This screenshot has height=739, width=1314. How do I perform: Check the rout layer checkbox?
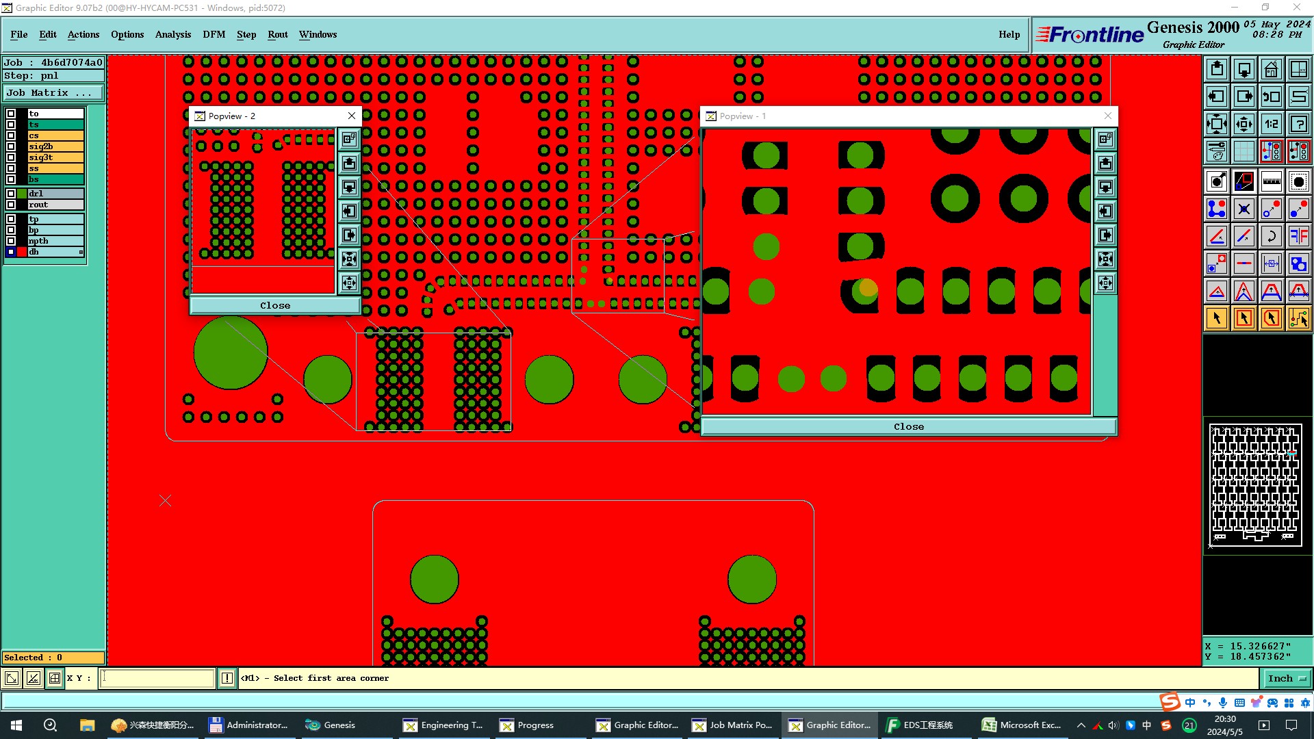(11, 205)
